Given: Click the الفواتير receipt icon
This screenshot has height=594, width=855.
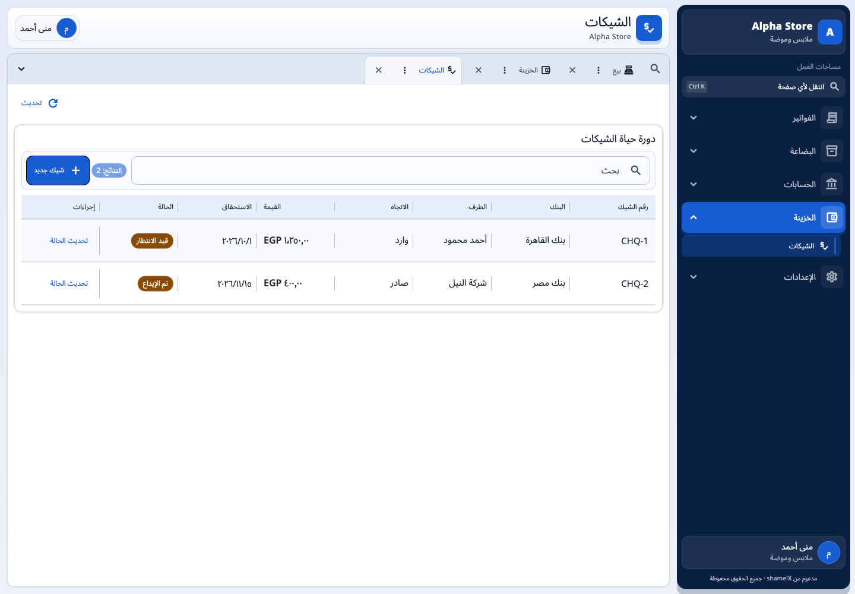Looking at the screenshot, I should click(x=832, y=118).
